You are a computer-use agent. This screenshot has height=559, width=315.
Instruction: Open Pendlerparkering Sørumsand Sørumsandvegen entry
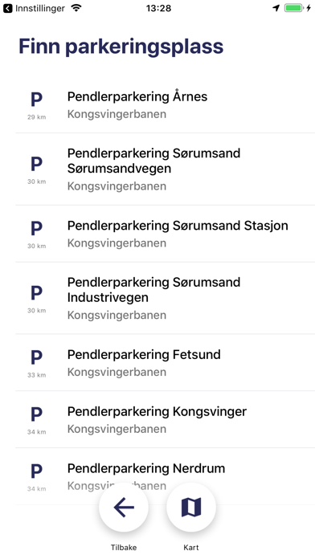166,169
